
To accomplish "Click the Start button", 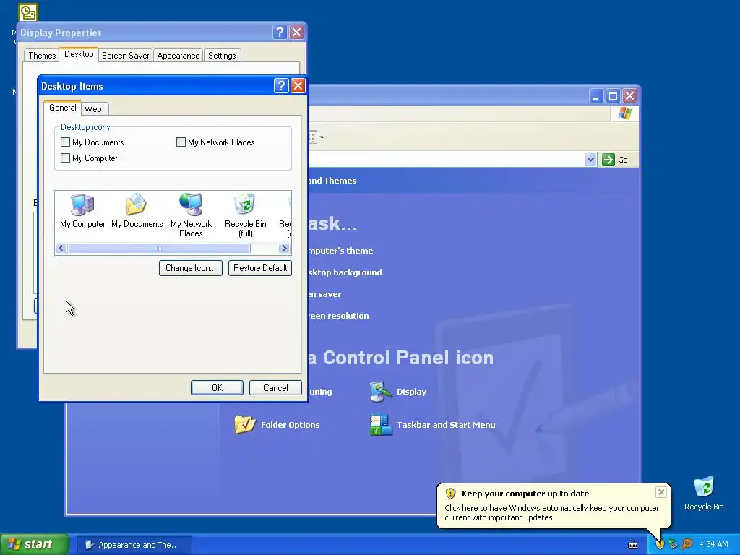I will pyautogui.click(x=34, y=545).
